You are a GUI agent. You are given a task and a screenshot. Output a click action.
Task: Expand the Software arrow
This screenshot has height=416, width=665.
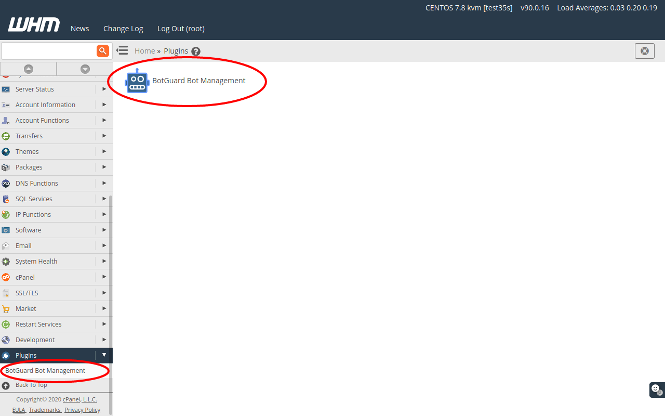pyautogui.click(x=104, y=230)
